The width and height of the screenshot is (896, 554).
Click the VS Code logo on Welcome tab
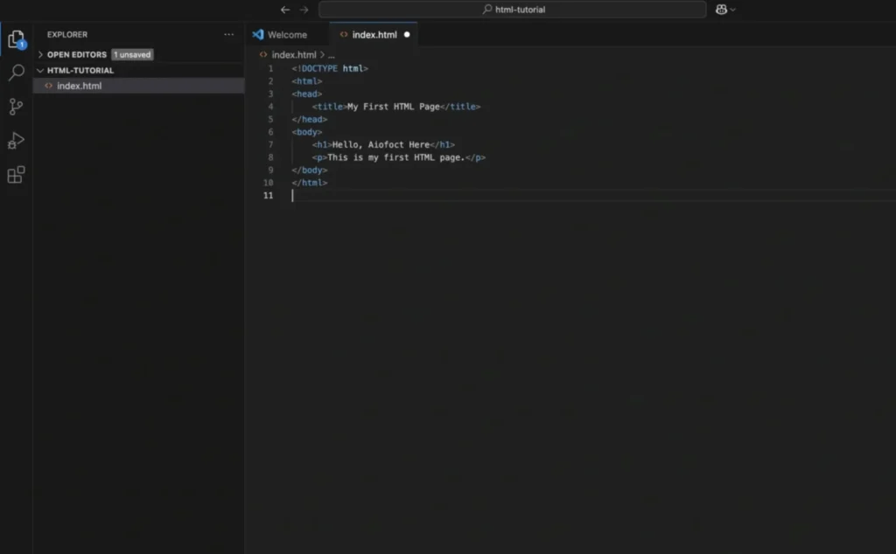tap(258, 35)
